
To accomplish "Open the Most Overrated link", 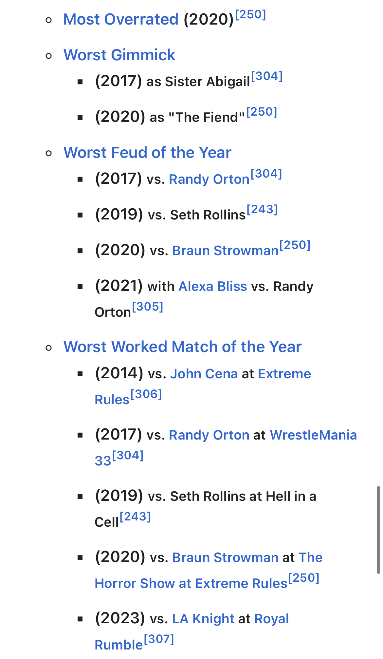I will [121, 19].
